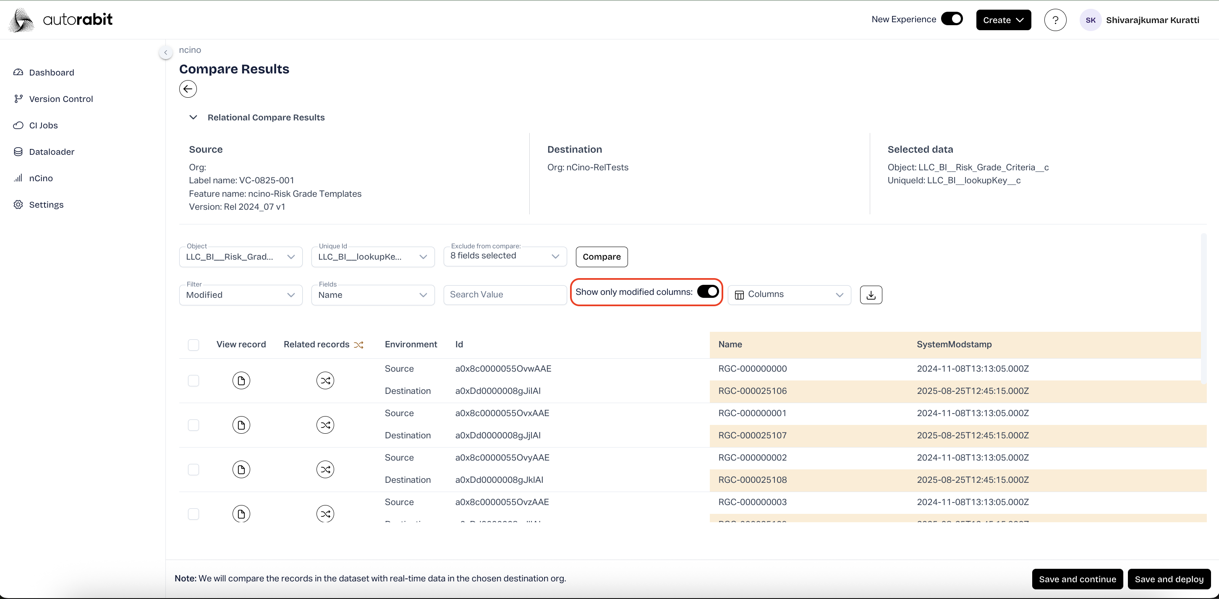This screenshot has width=1219, height=599.
Task: Click Save and deploy button
Action: (x=1168, y=579)
